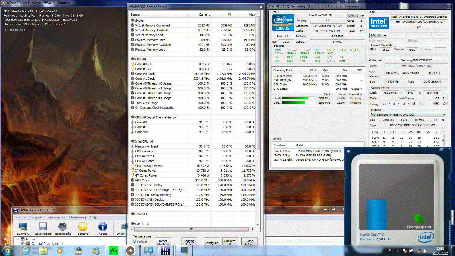Click the Prod. Unit button
This screenshot has height=256, width=455.
[283, 36]
